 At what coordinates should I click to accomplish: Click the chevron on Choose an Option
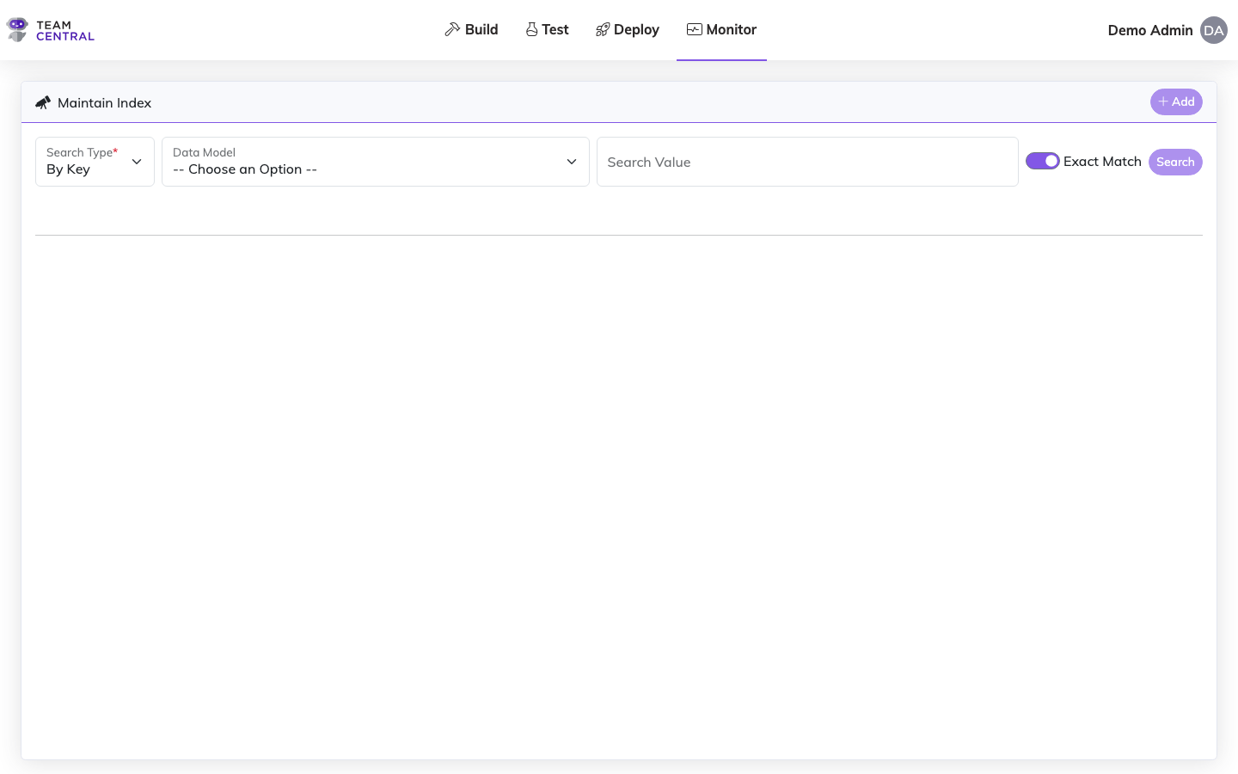pos(572,162)
